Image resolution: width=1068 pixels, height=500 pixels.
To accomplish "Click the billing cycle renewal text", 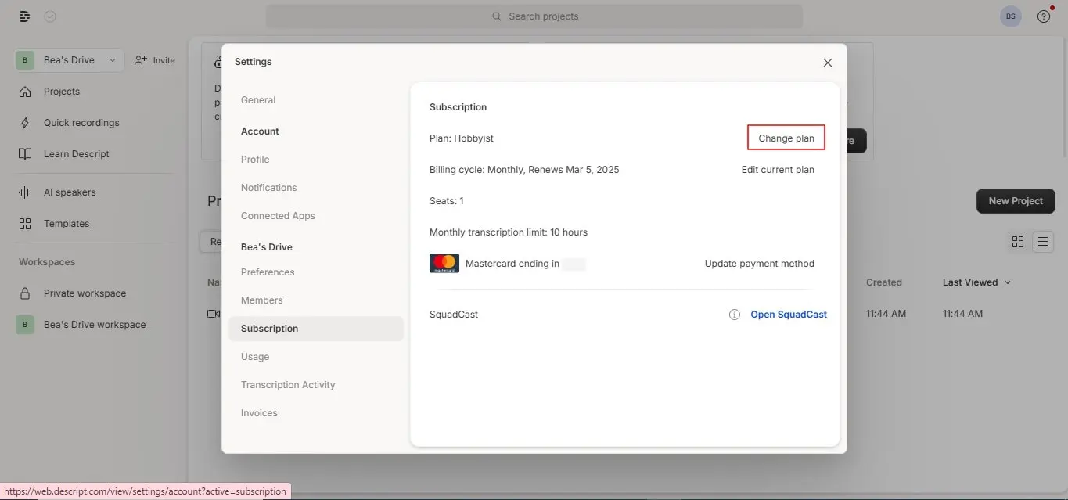I will [x=524, y=170].
